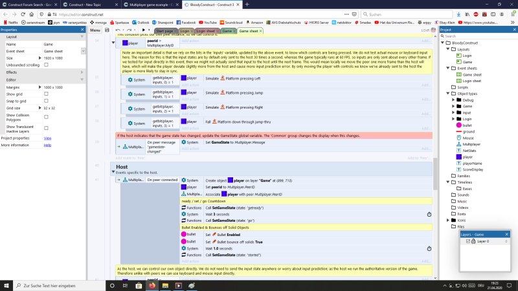Click the undo arrow in the editor toolbar
Screen dimensions: 518x291
[118, 30]
